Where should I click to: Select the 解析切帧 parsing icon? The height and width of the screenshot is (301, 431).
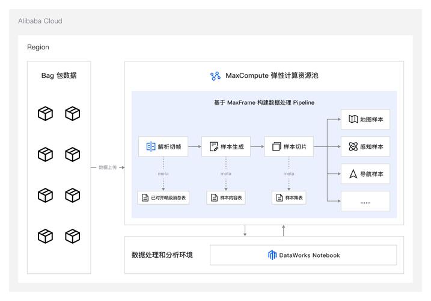click(x=151, y=146)
